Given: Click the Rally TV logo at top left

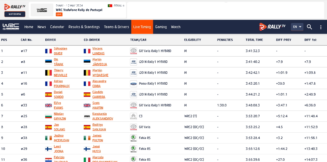Looking at the screenshot, I should (15, 7).
